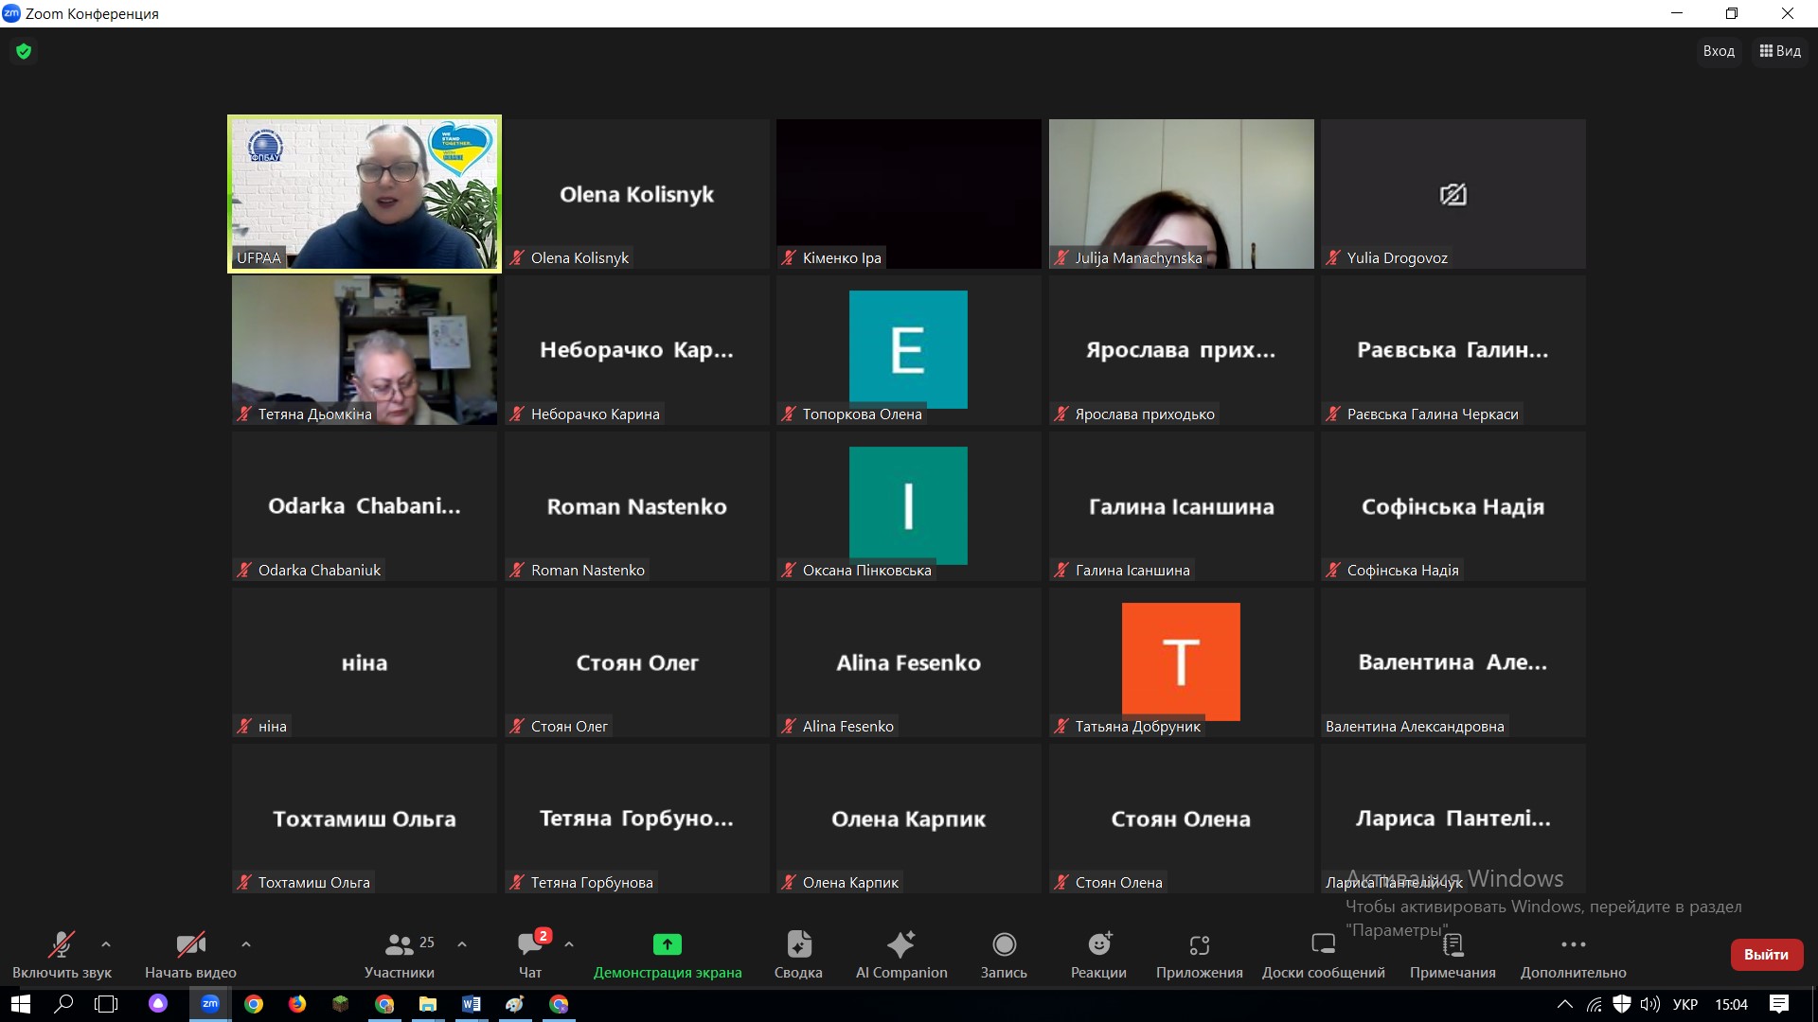Start camera with Начать видео
Screen dimensions: 1818x1022
[190, 955]
